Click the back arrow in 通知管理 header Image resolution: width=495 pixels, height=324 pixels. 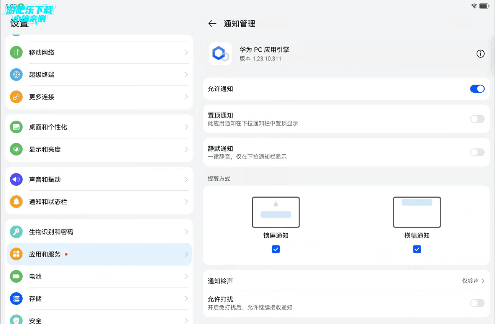212,24
